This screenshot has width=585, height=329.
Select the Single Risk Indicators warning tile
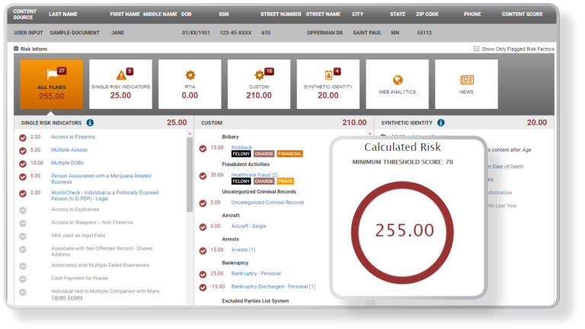120,84
